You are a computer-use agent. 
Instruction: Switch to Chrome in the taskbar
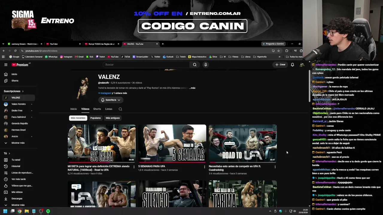[19, 211]
